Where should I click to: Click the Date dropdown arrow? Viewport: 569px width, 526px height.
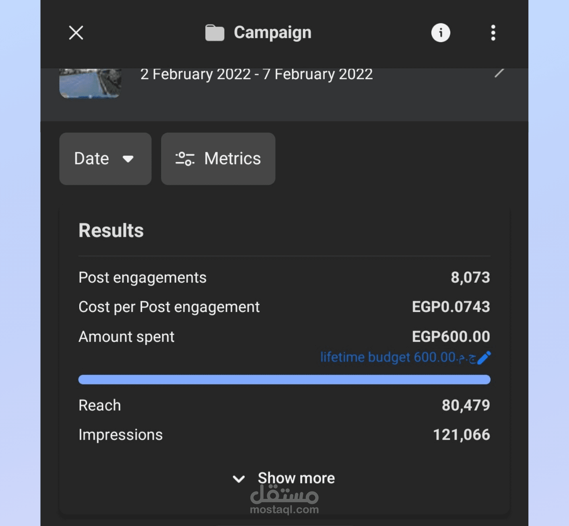point(128,159)
